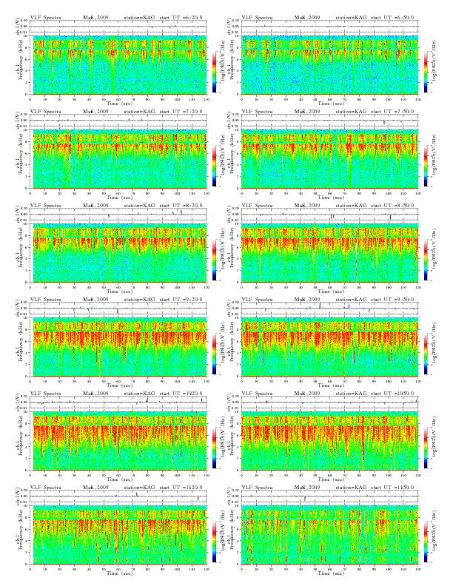
Task: Open the spectrogram for start UT 8:50:0
Action: (x=329, y=253)
